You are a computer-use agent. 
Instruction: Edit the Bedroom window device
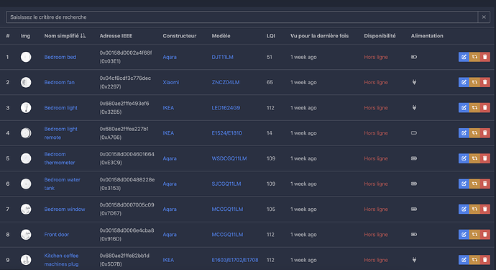[464, 209]
